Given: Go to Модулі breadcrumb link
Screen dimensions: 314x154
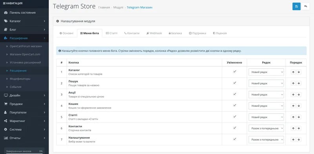Looking at the screenshot, I should (x=118, y=7).
